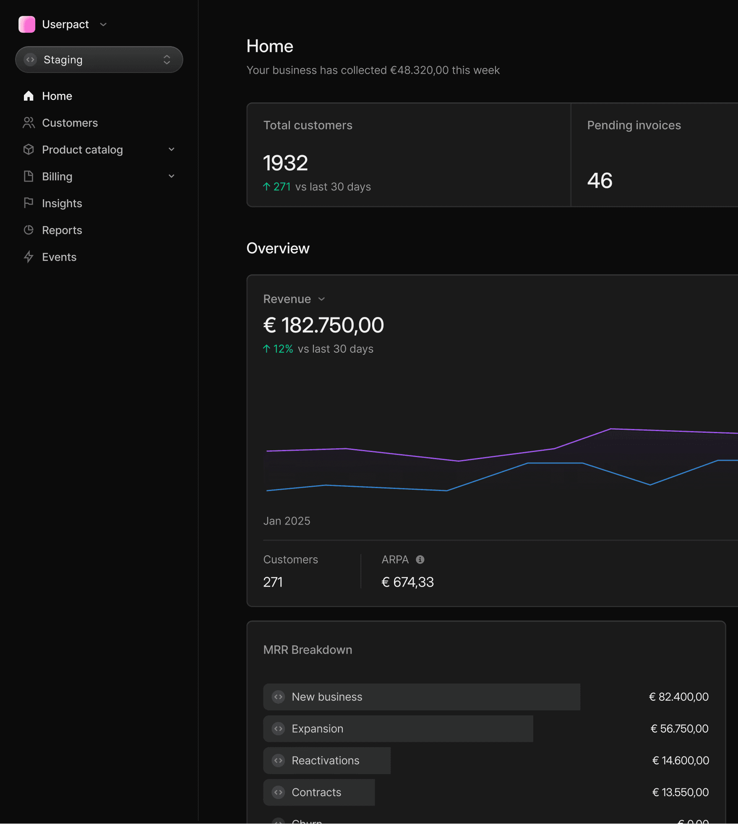Click the Insights flag icon
Image resolution: width=738 pixels, height=824 pixels.
coord(29,203)
